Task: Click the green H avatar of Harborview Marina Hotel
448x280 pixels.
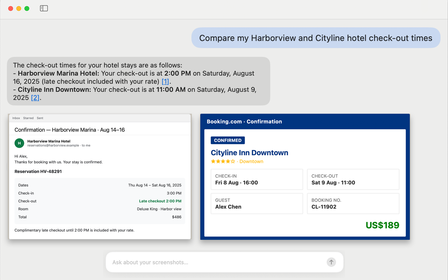Action: point(19,143)
